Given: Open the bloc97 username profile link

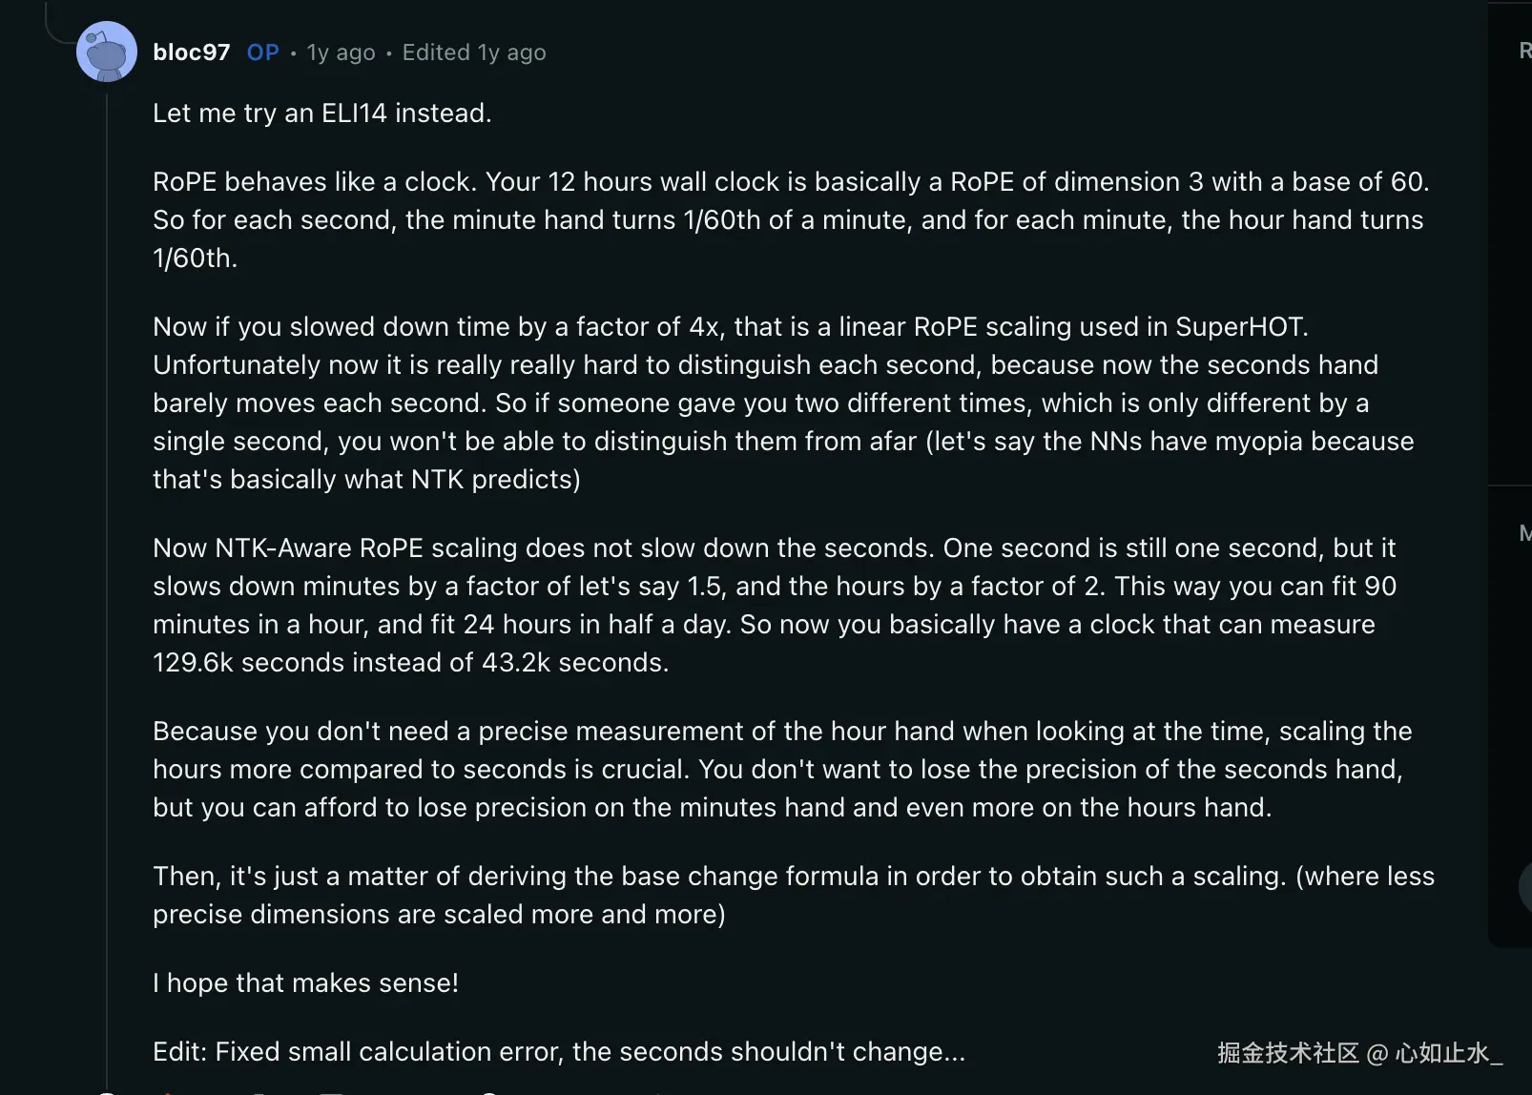Looking at the screenshot, I should click(x=192, y=52).
